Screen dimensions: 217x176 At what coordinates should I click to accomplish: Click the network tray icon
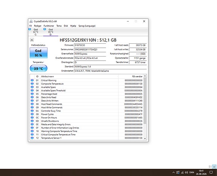[x=182, y=172]
